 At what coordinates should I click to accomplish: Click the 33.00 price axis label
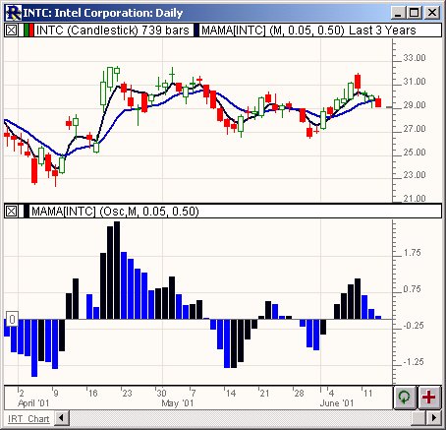coord(415,58)
